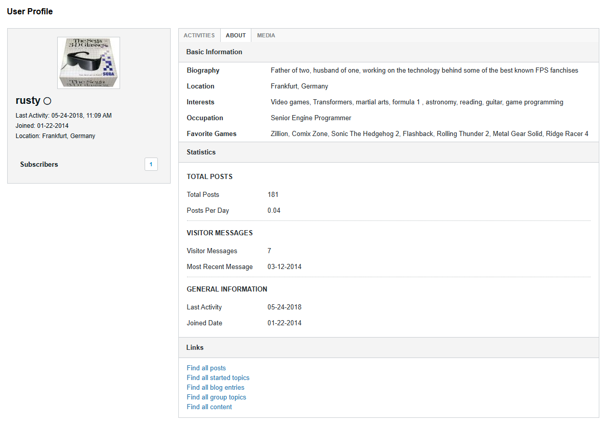This screenshot has width=608, height=424.
Task: Click the Favorite Games field label
Action: click(x=212, y=133)
